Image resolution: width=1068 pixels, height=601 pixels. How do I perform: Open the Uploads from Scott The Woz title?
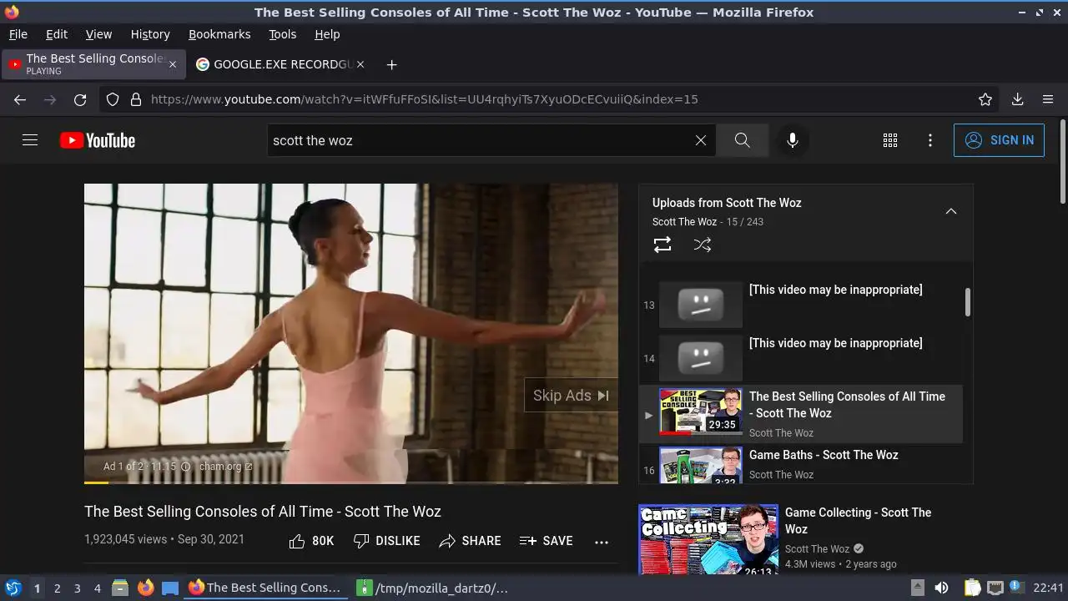pos(727,203)
